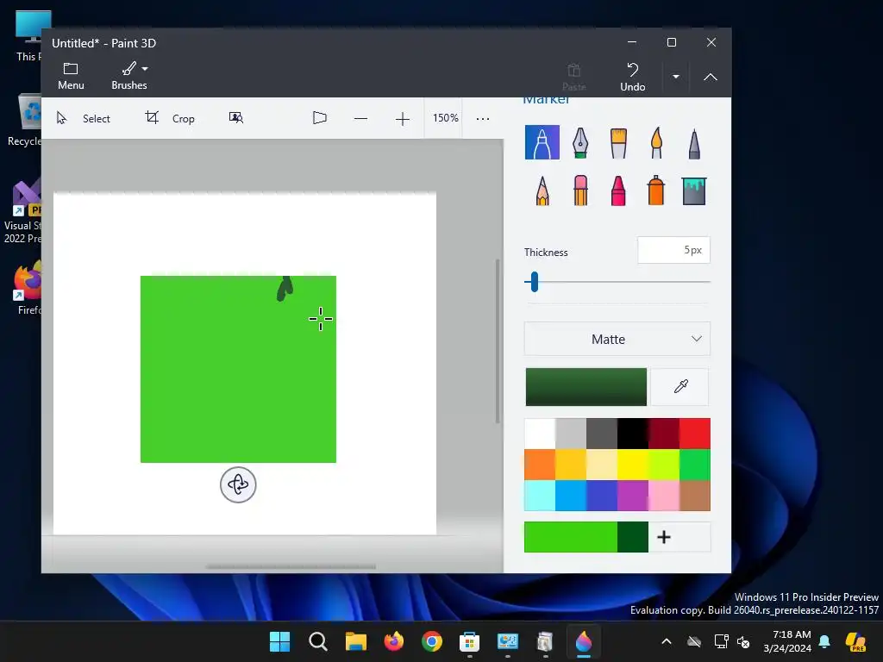Select the Fill bucket tool
Image resolution: width=883 pixels, height=662 pixels.
tap(694, 190)
